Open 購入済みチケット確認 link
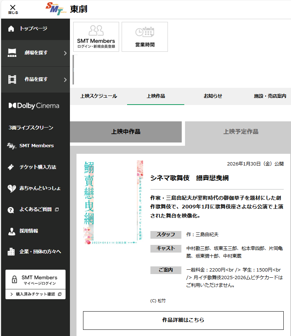The image size is (291, 336). click(36, 294)
